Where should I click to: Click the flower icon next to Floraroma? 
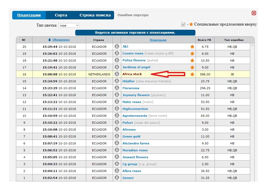coord(117,88)
